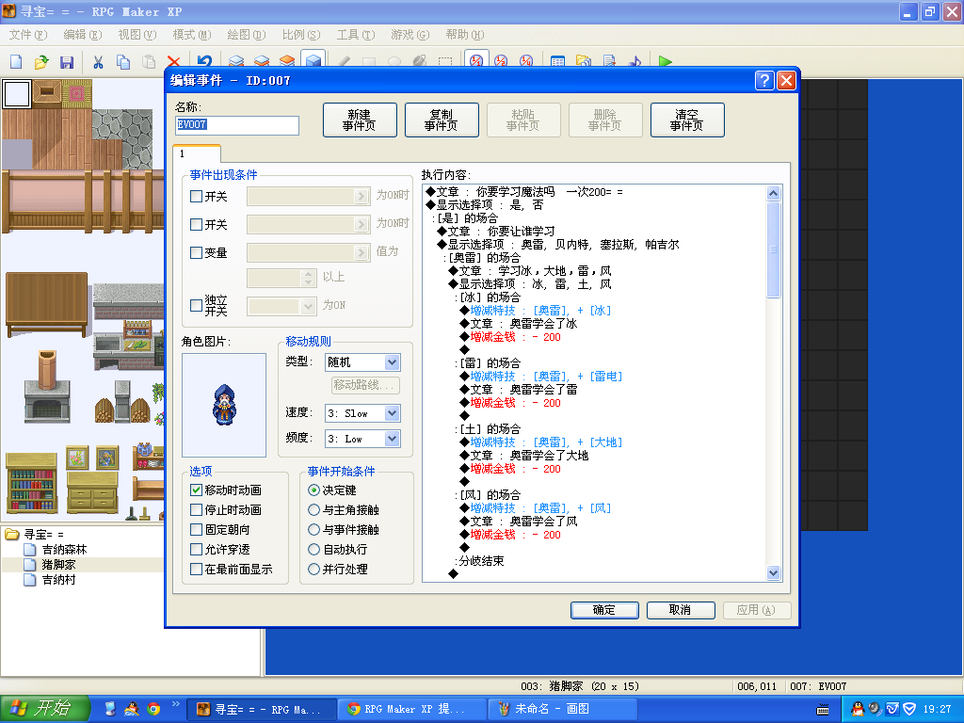Click the Windows 开始 Start button
The width and height of the screenshot is (964, 723).
pyautogui.click(x=45, y=709)
